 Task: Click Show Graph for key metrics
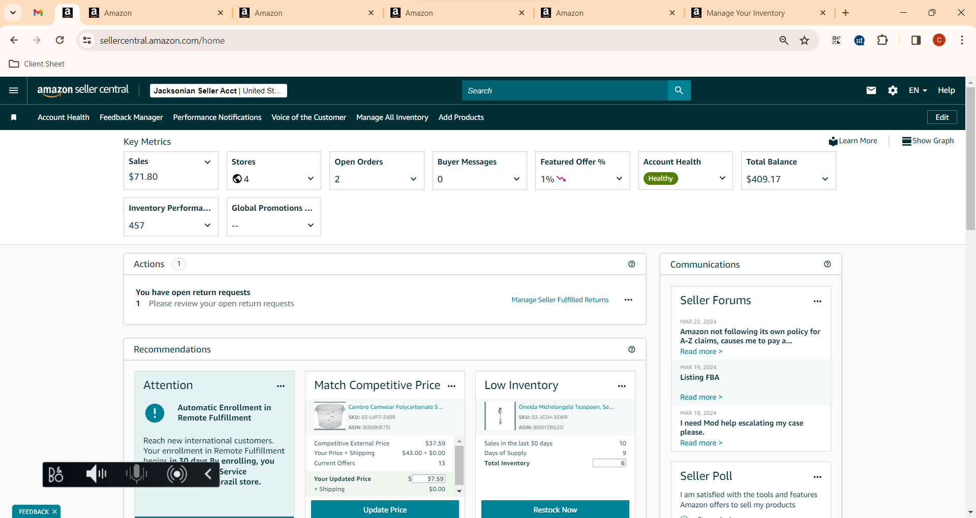928,141
